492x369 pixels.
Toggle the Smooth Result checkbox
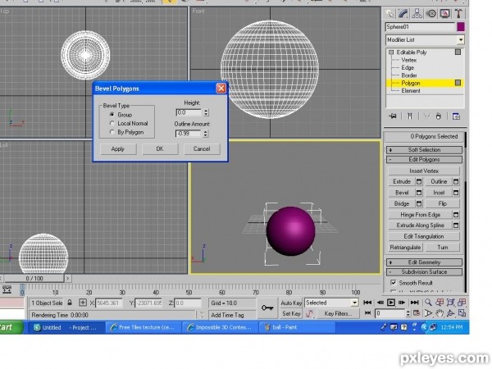point(393,283)
